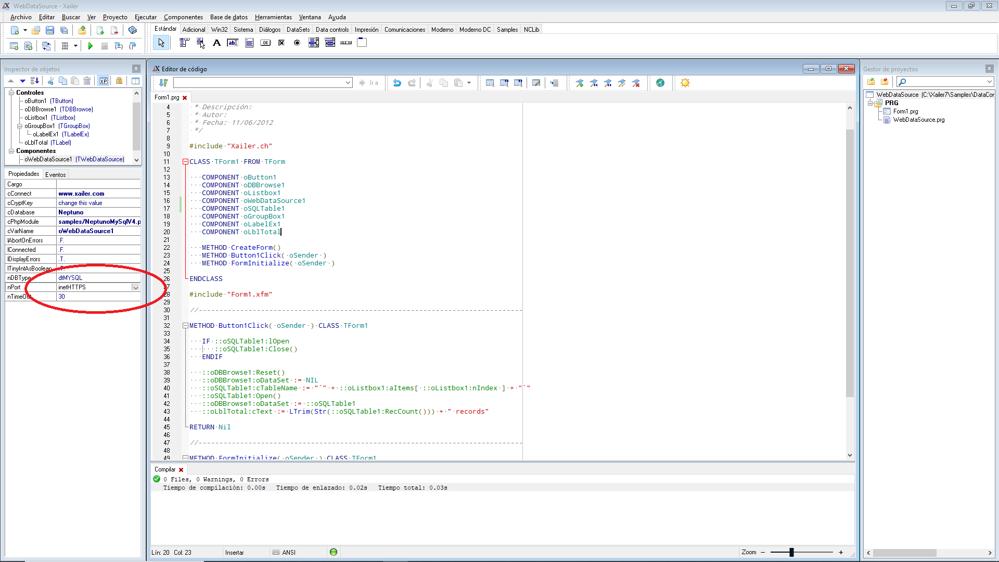This screenshot has height=562, width=999.
Task: Click the Run/Execute button in toolbar
Action: click(x=90, y=46)
